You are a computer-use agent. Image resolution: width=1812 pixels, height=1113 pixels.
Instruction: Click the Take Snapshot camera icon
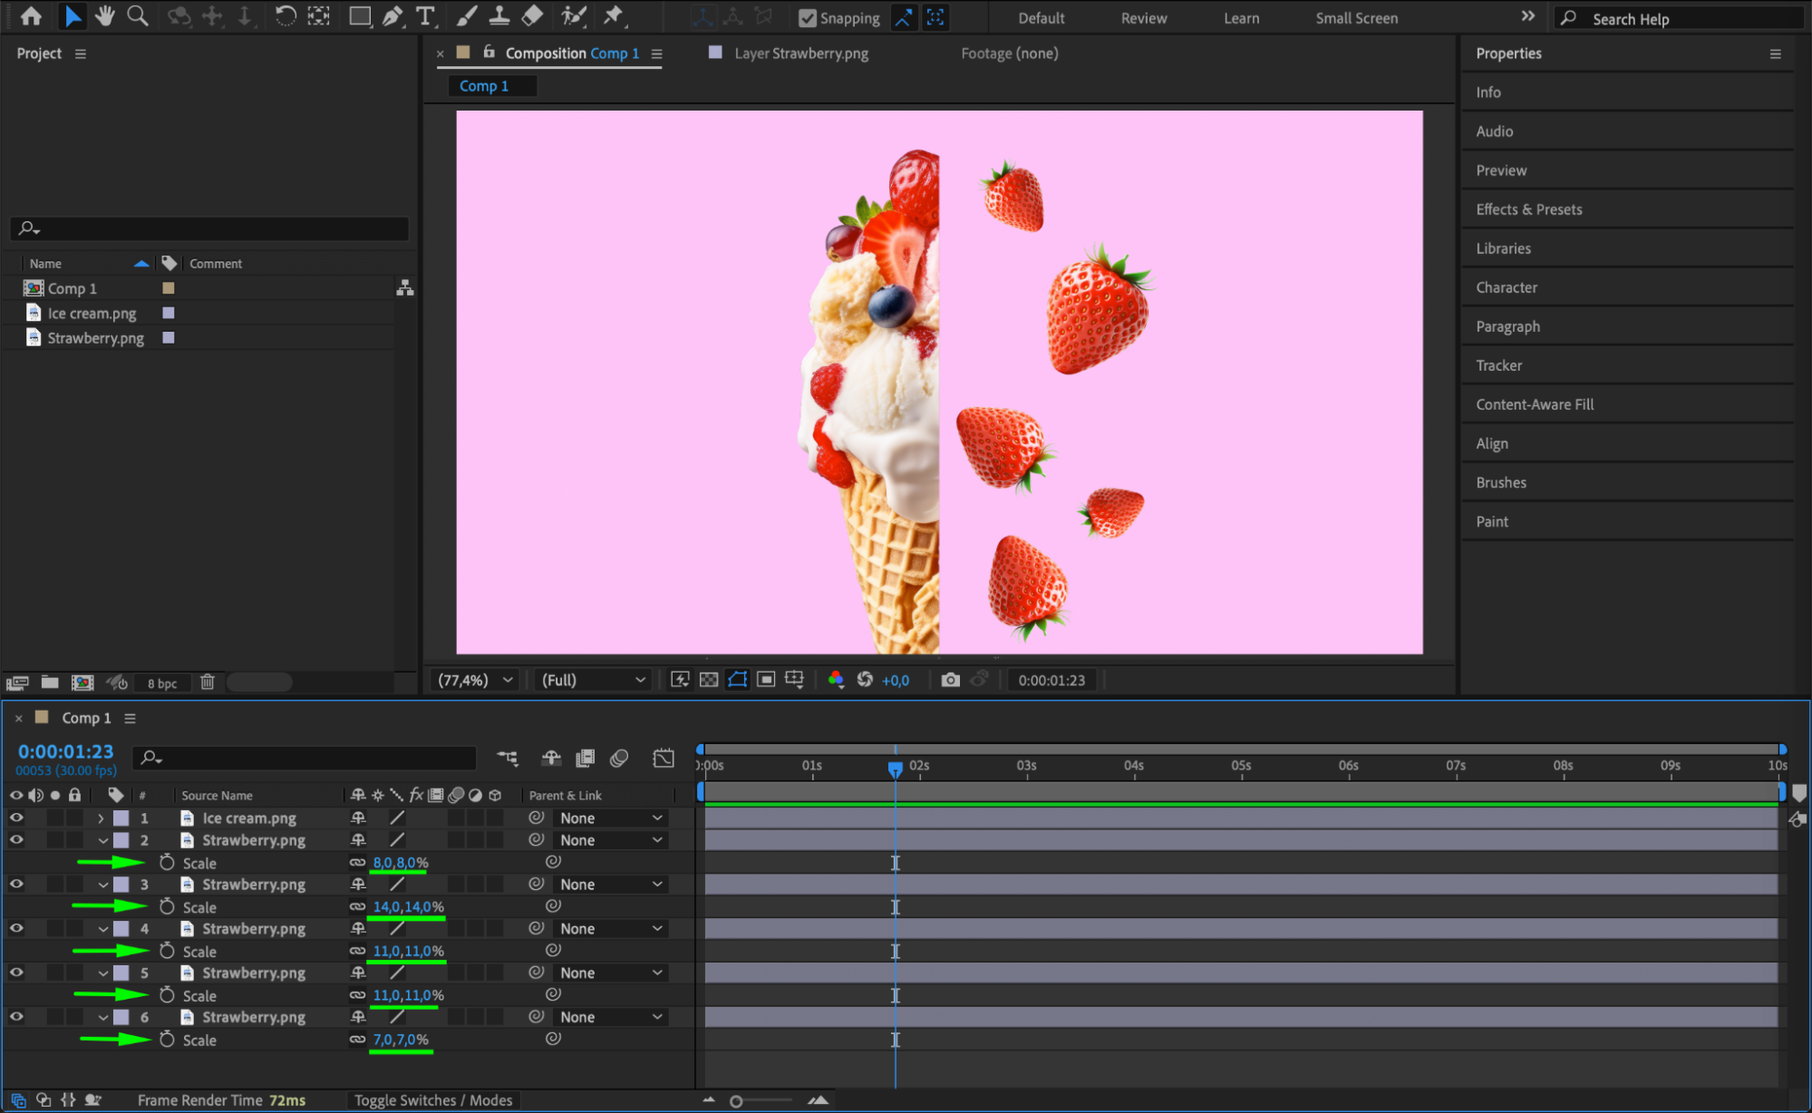(x=950, y=680)
